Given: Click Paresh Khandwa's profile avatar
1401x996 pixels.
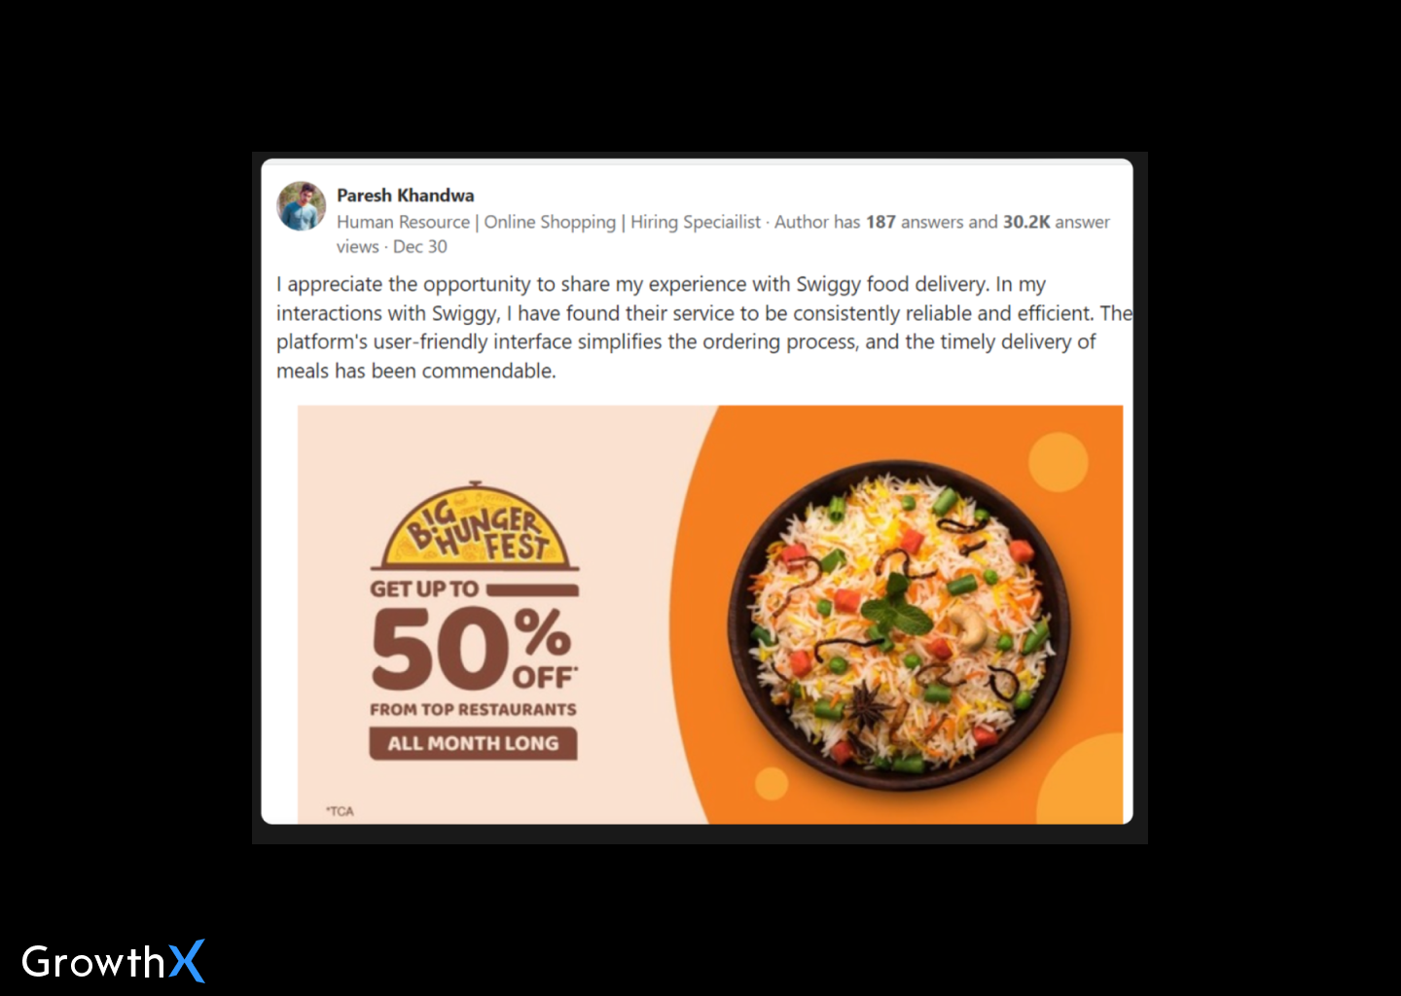Looking at the screenshot, I should click(x=302, y=206).
